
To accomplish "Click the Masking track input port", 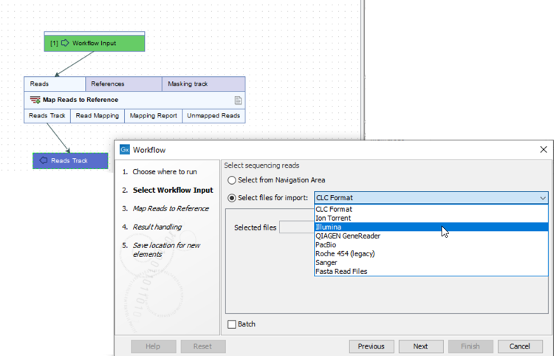I will [204, 84].
